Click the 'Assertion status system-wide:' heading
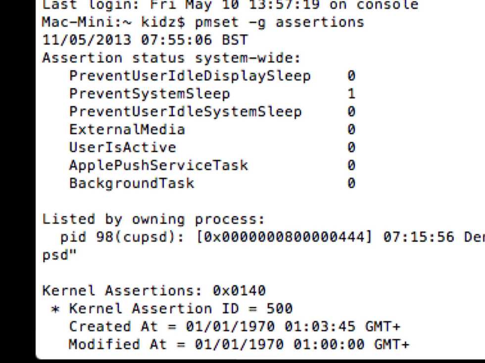The height and width of the screenshot is (363, 485). [171, 58]
